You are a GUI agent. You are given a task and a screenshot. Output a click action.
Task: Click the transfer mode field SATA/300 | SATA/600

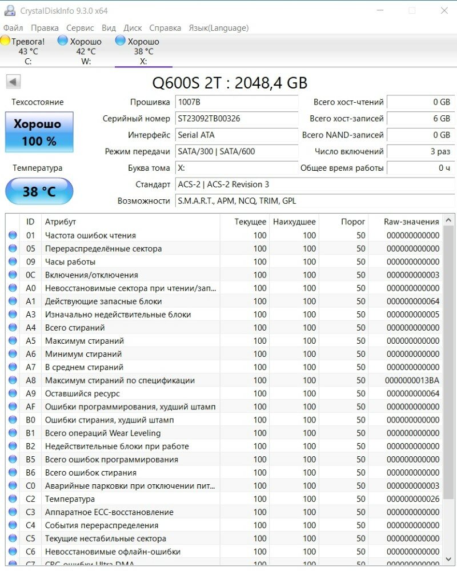click(x=236, y=151)
